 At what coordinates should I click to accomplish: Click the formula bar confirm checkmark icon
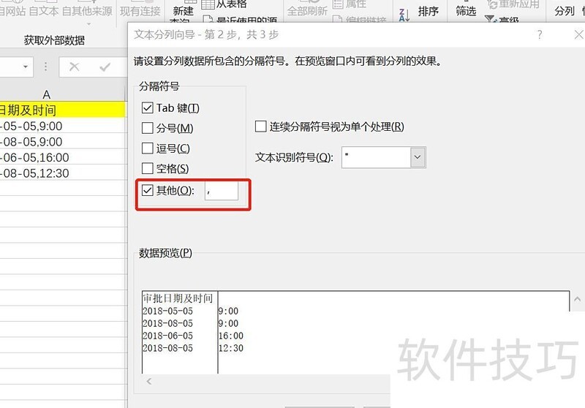click(105, 67)
